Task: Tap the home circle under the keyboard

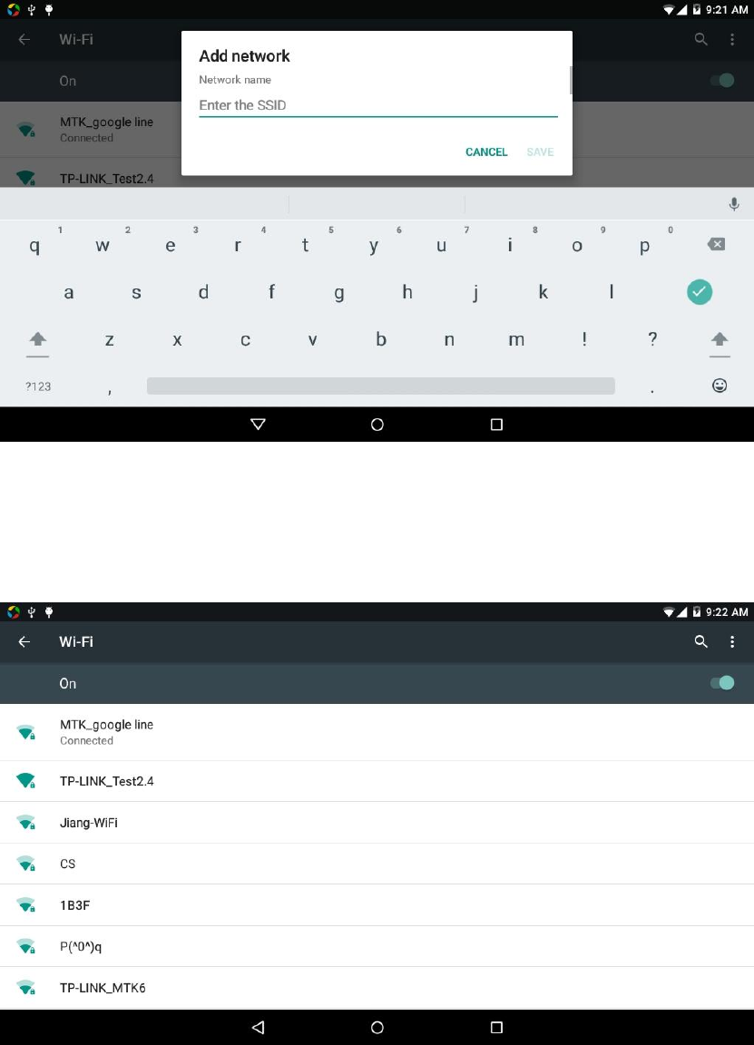Action: [377, 425]
